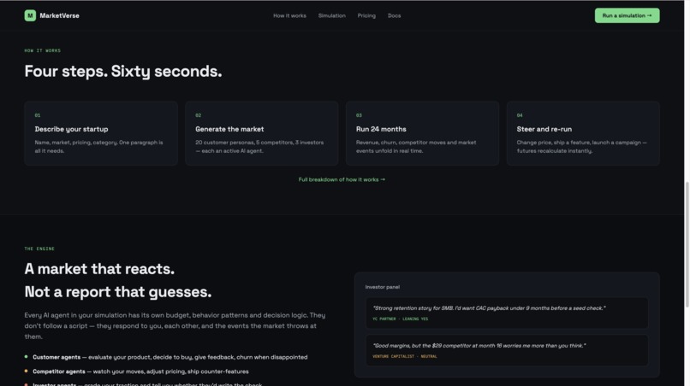Click the green MarketVerse M logo icon
This screenshot has width=690, height=386.
point(30,15)
